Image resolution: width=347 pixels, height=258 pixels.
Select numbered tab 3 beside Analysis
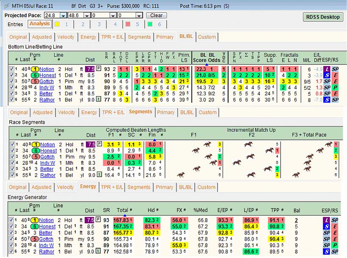tap(99, 25)
